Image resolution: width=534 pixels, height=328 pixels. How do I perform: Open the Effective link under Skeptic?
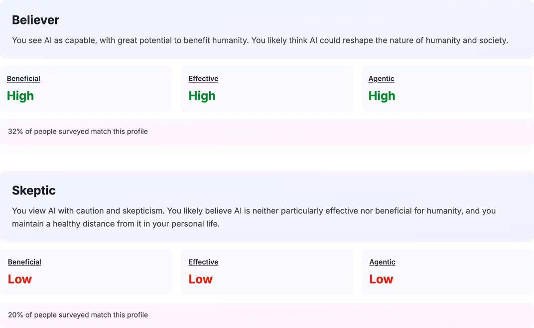pos(203,262)
